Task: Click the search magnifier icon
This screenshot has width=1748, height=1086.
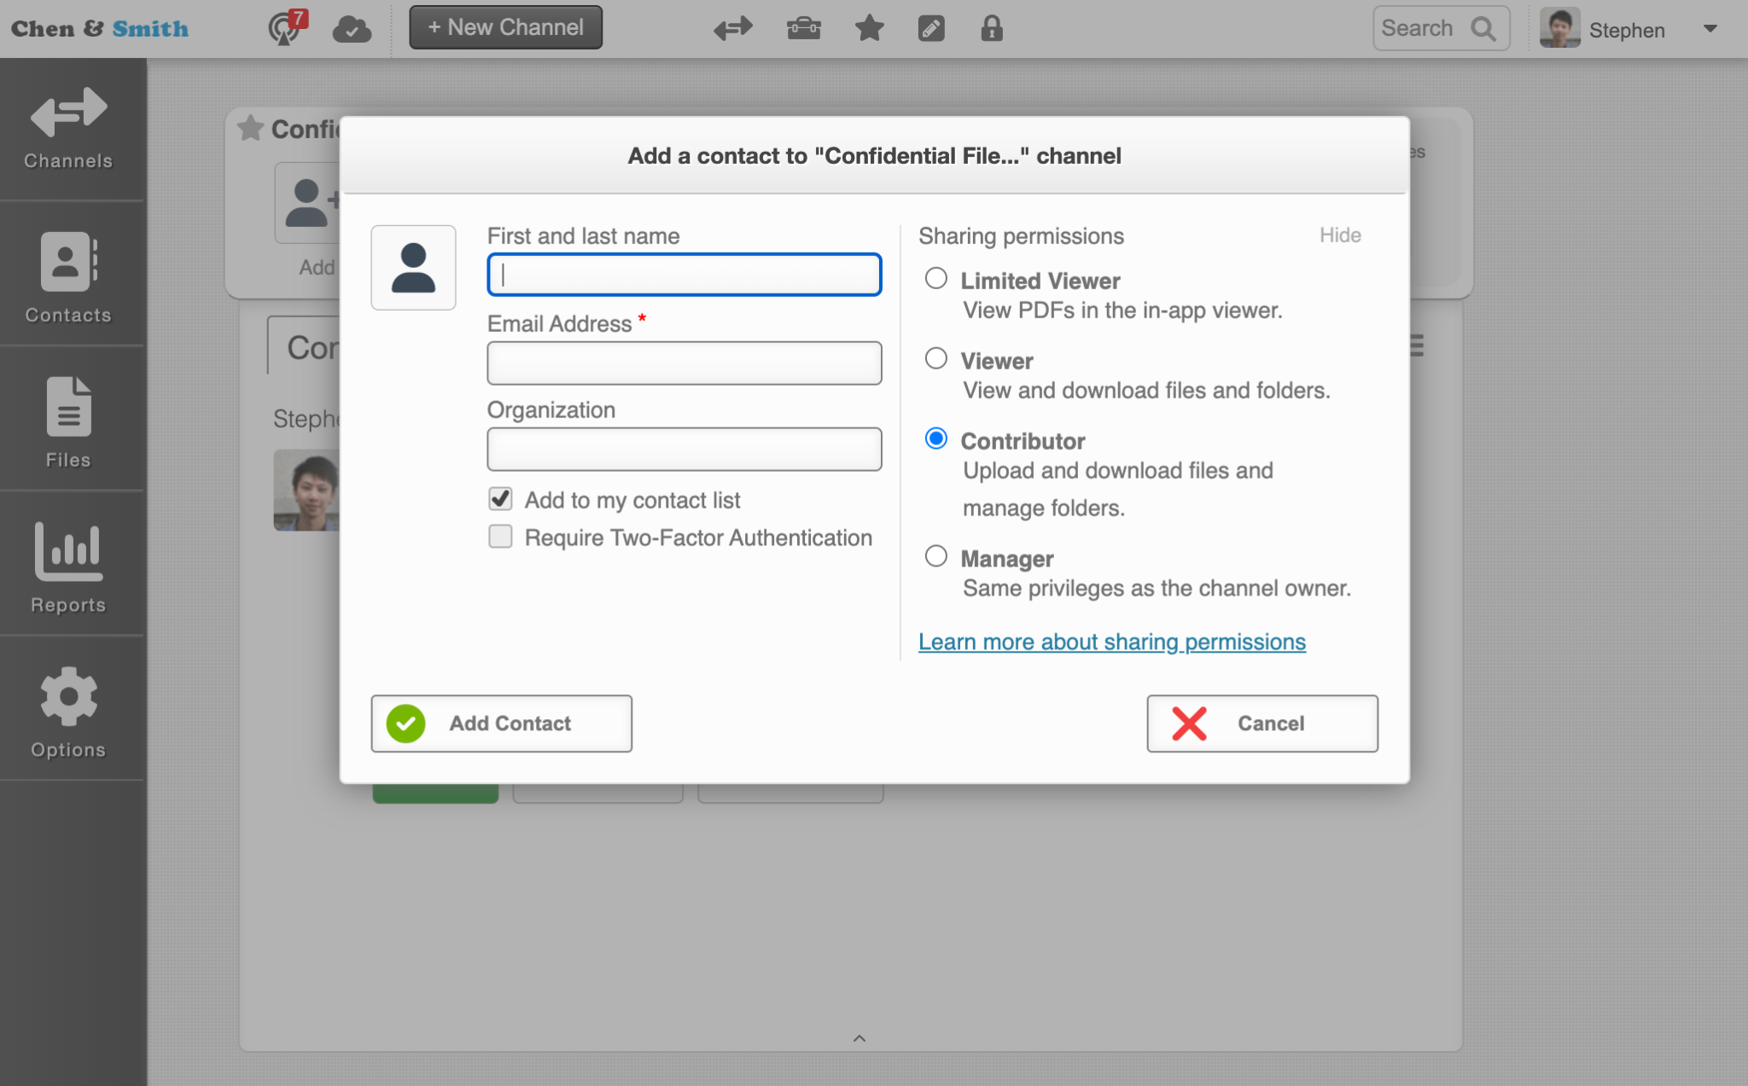Action: tap(1483, 28)
